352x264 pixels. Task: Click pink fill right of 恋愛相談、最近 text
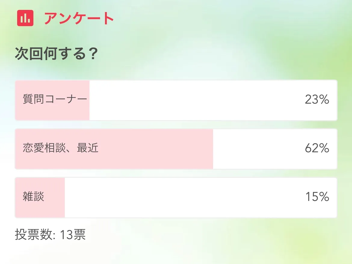(x=156, y=149)
